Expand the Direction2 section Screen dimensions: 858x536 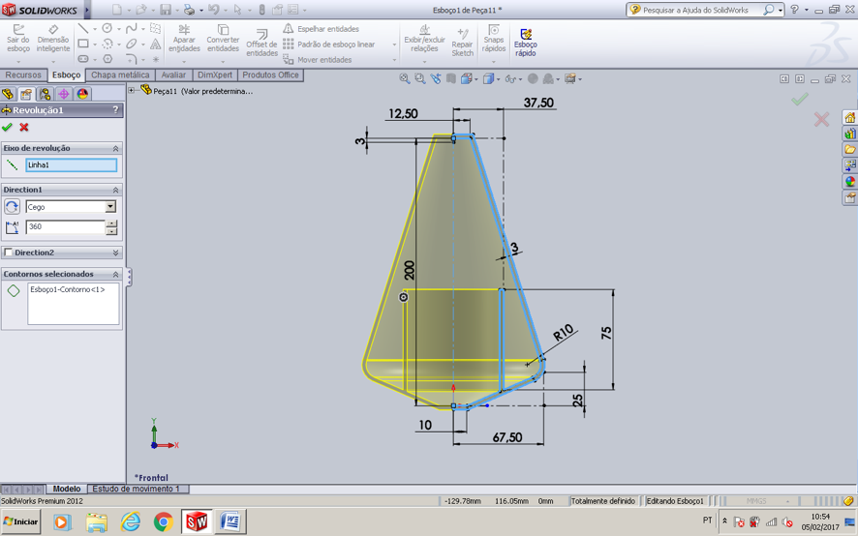[115, 253]
